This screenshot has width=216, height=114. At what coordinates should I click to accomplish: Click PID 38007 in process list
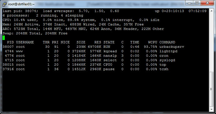click(8, 47)
